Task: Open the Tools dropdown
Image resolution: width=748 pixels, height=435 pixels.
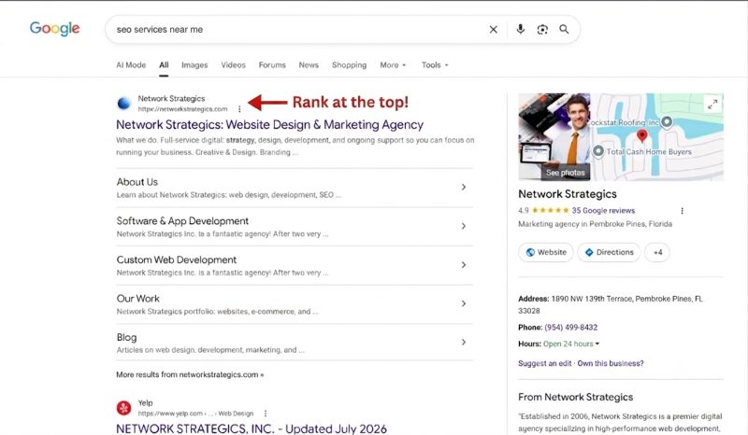Action: 435,64
